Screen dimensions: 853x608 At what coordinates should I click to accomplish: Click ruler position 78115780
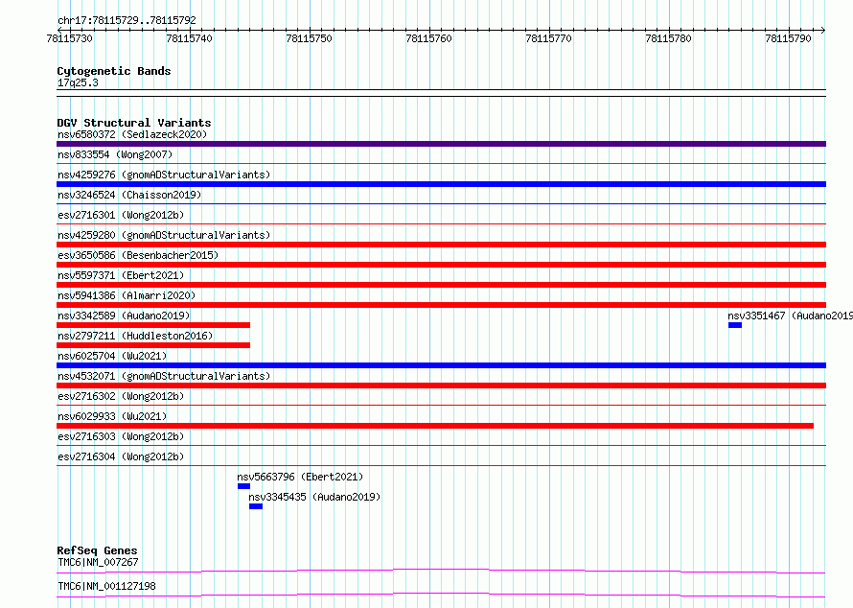(668, 38)
